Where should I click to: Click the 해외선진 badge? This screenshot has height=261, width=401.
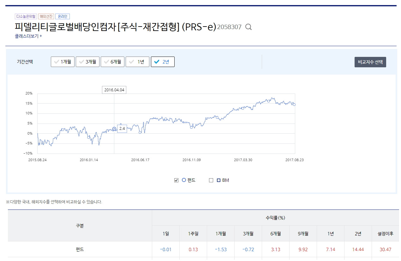(46, 16)
